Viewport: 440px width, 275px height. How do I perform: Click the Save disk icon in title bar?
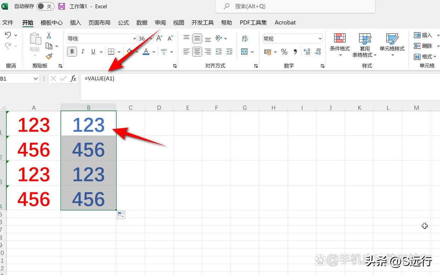coord(61,6)
